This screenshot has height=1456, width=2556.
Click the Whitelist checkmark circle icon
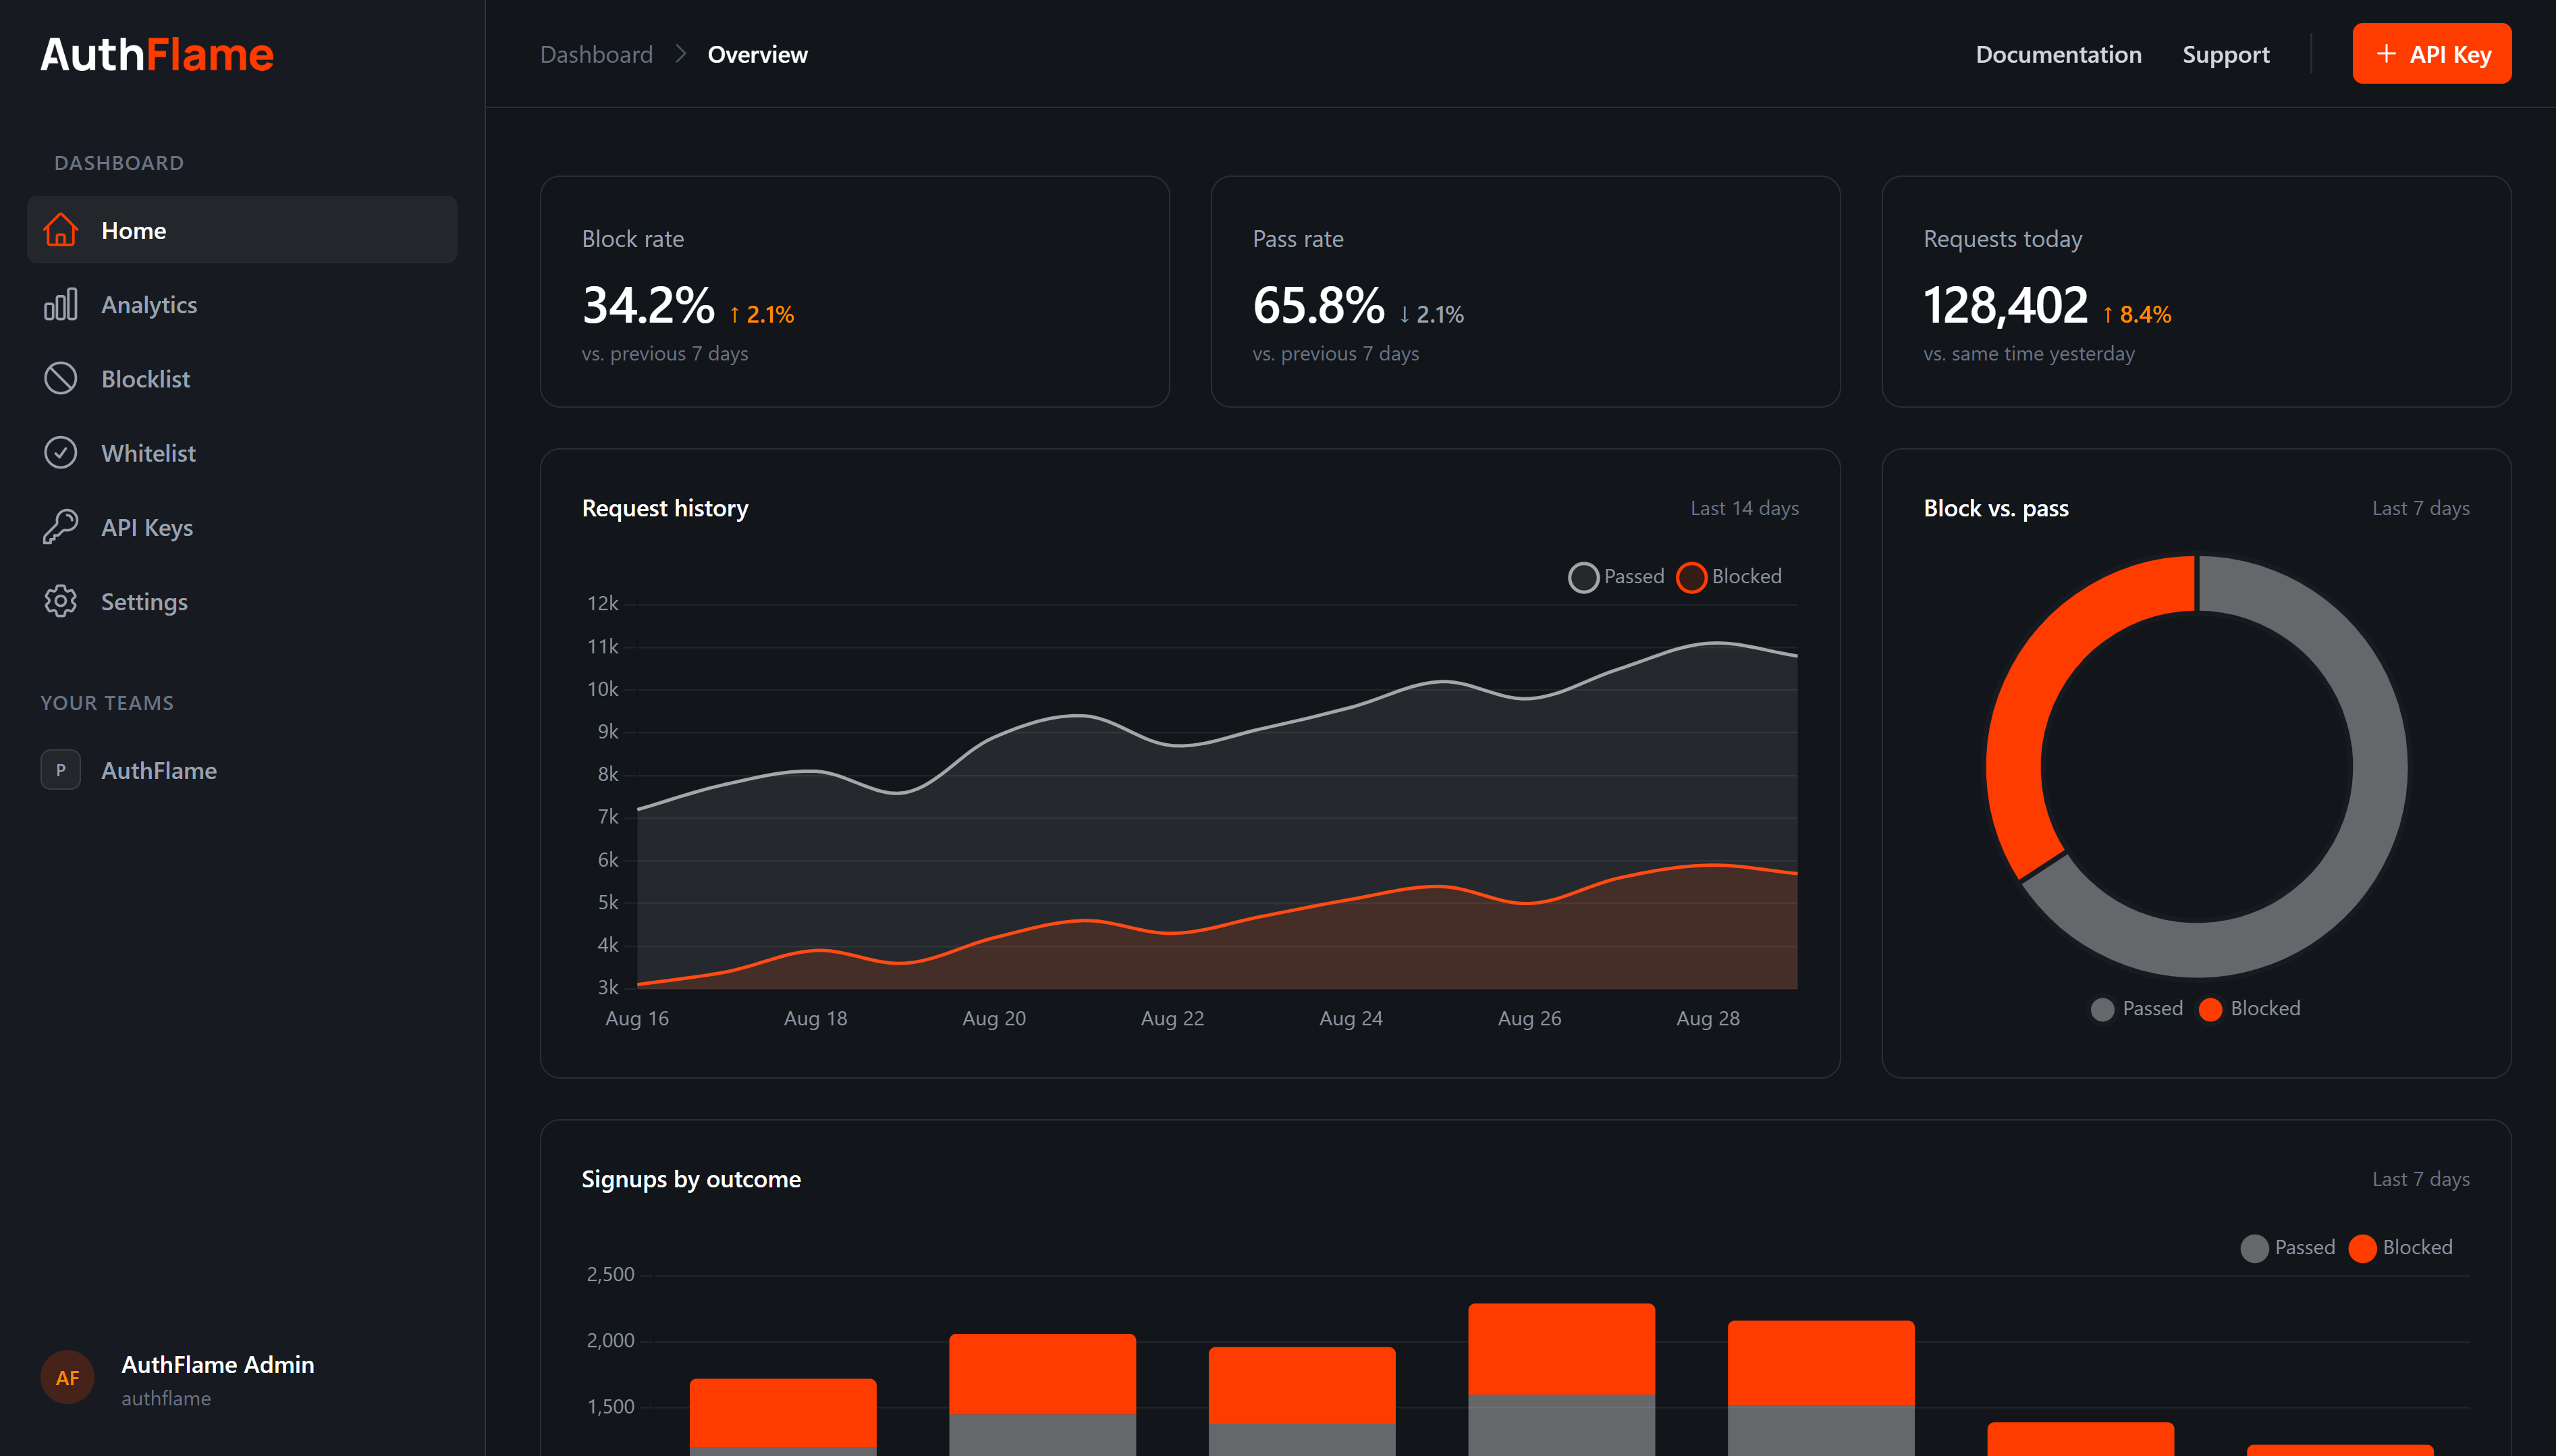61,452
